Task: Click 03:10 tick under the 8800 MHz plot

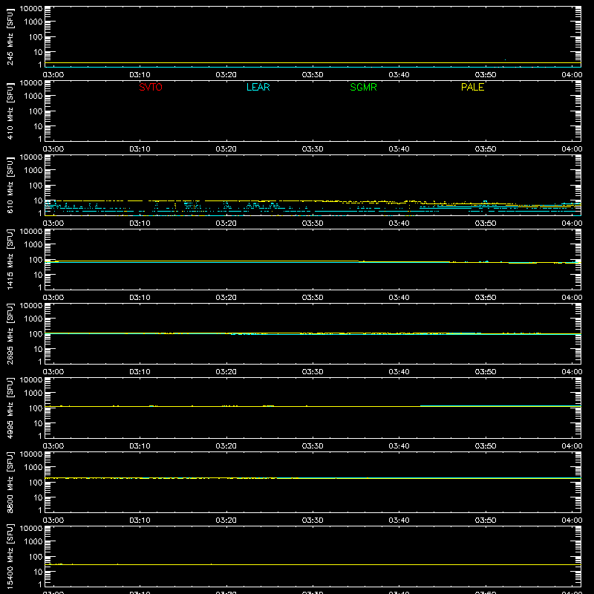Action: (x=140, y=520)
